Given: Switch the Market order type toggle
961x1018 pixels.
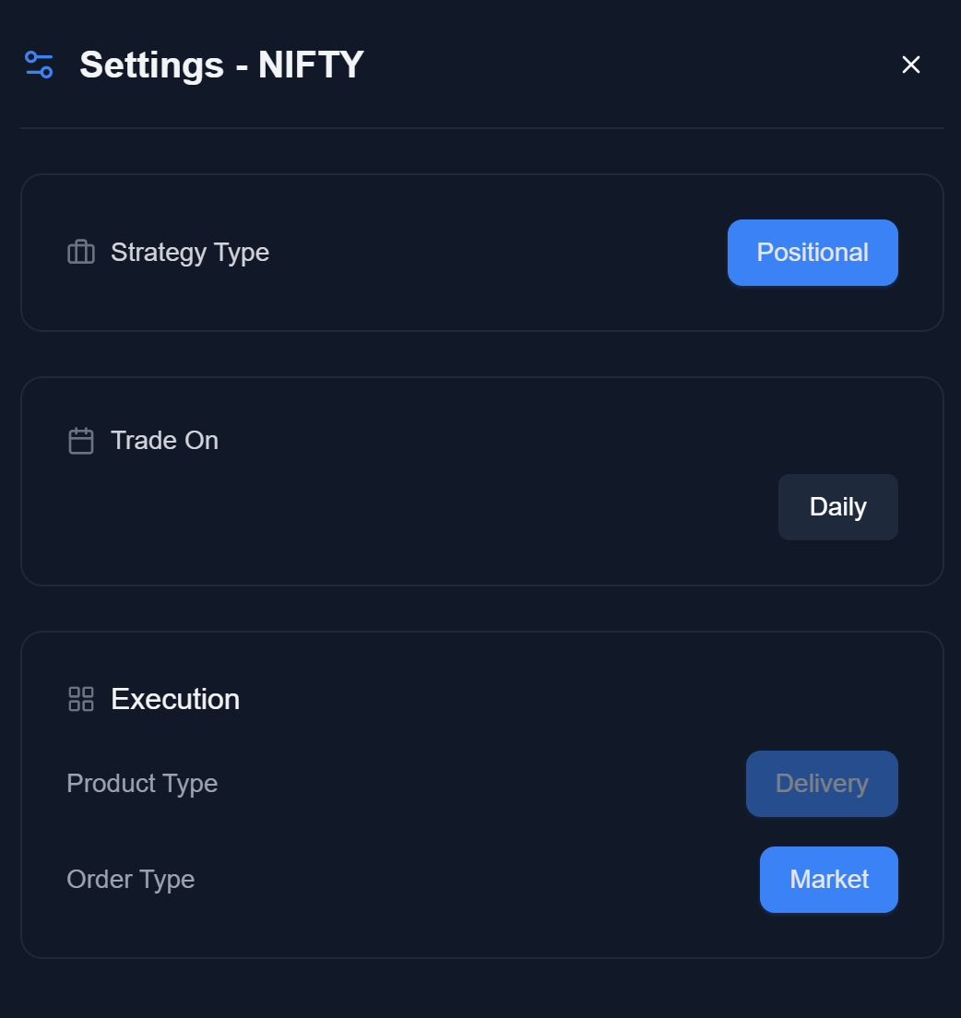Looking at the screenshot, I should (829, 880).
